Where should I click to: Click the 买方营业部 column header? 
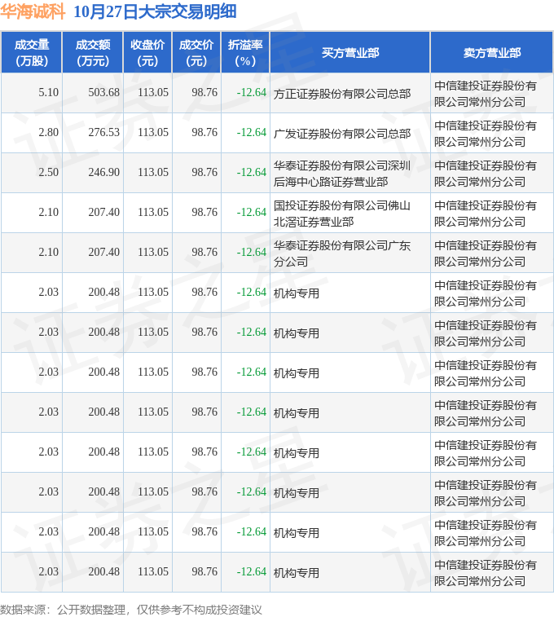click(350, 52)
